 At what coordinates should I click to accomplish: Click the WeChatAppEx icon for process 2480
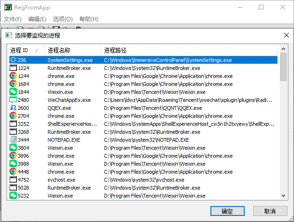click(13, 100)
